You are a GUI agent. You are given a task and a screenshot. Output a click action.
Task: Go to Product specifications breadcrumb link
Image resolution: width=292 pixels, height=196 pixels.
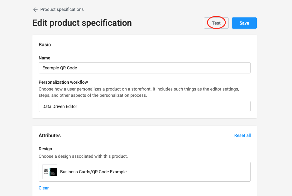(62, 10)
